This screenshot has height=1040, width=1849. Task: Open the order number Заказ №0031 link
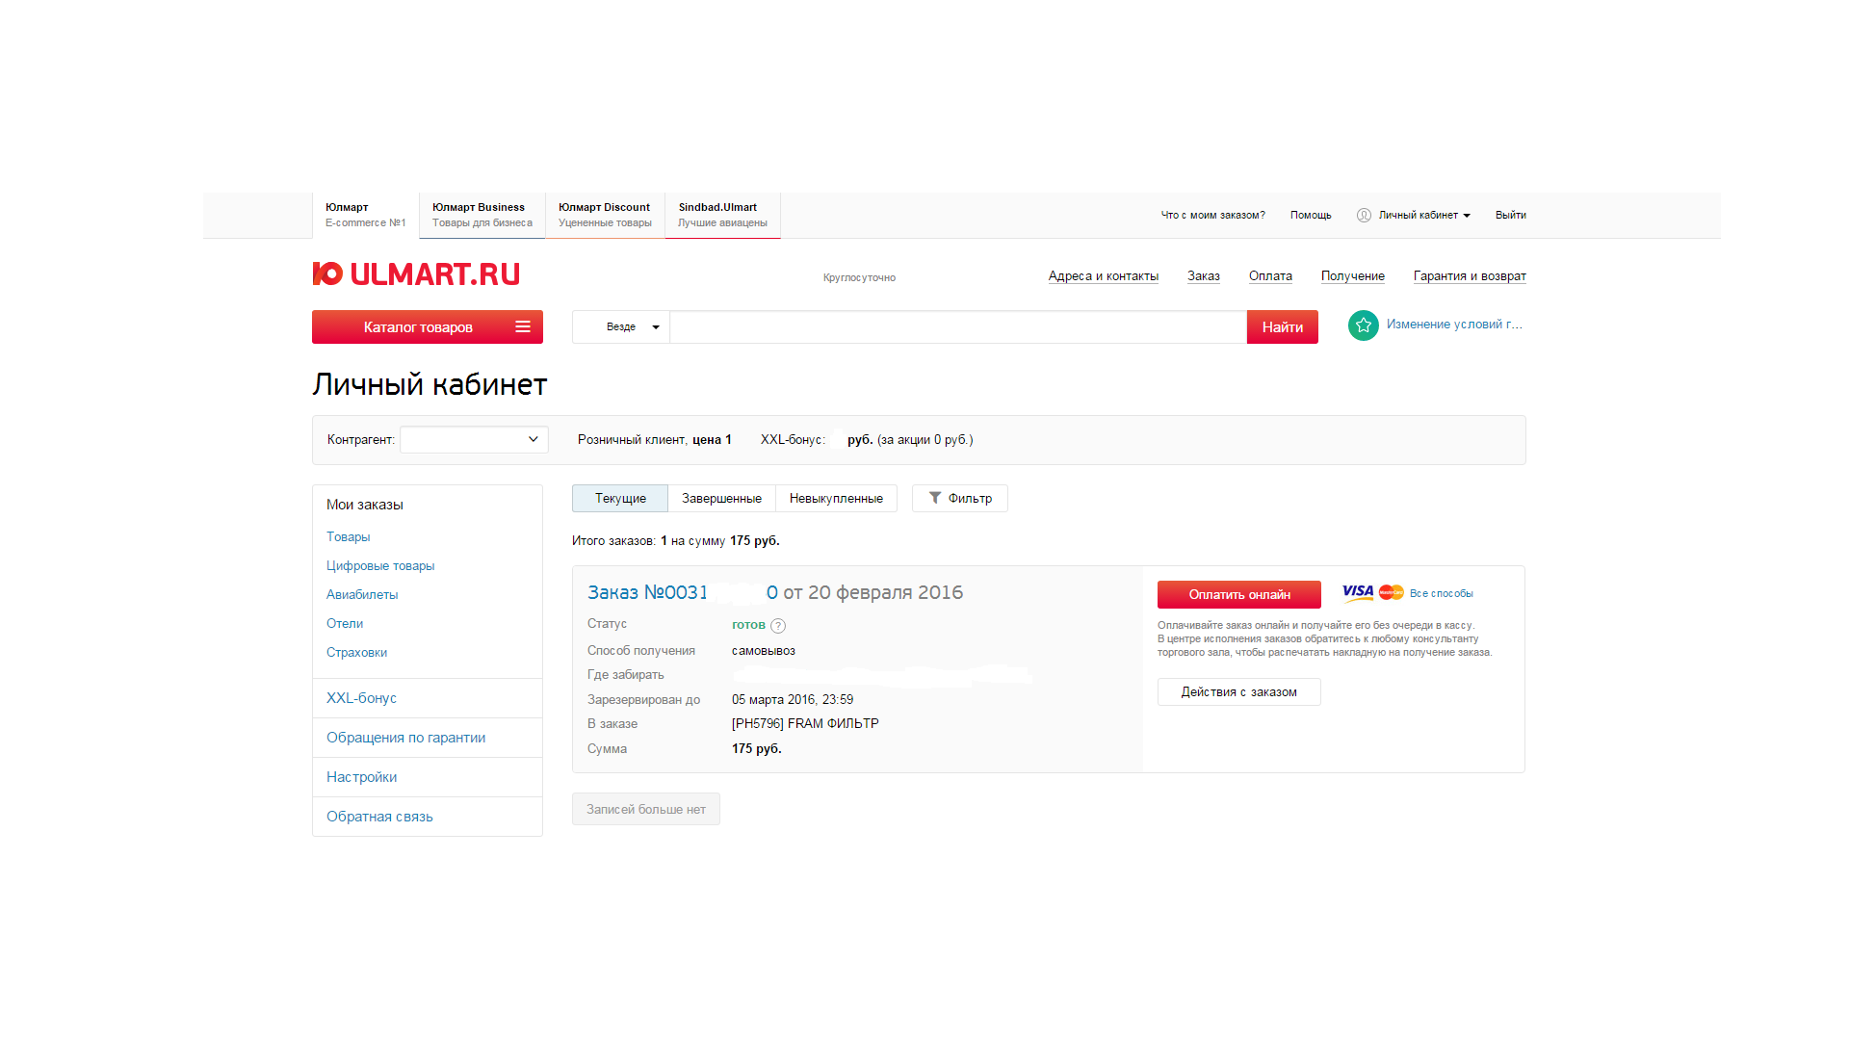click(x=683, y=592)
